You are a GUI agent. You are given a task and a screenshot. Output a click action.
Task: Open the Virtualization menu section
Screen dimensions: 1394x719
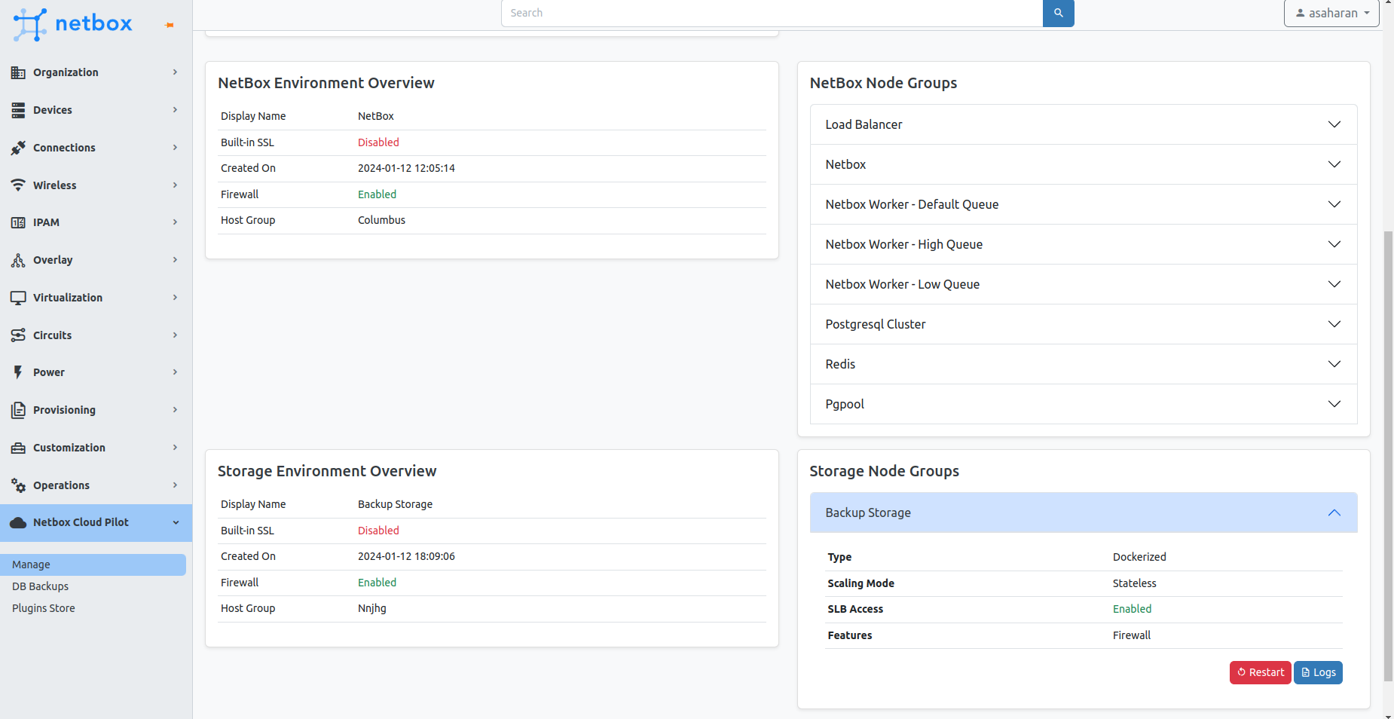96,298
